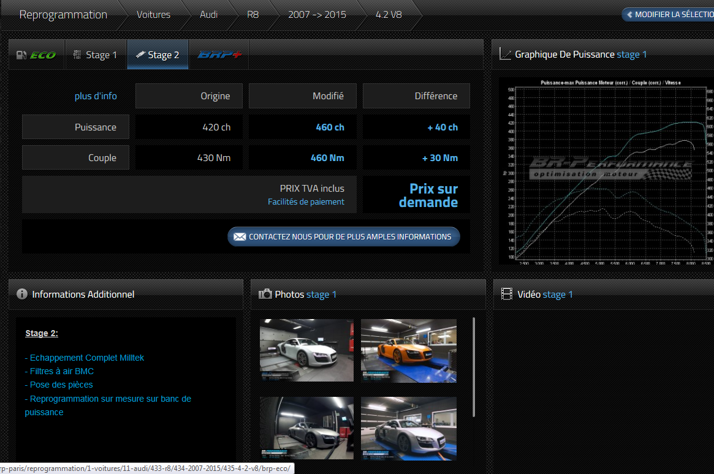714x474 pixels.
Task: Click the envelope icon on contact button
Action: click(240, 237)
